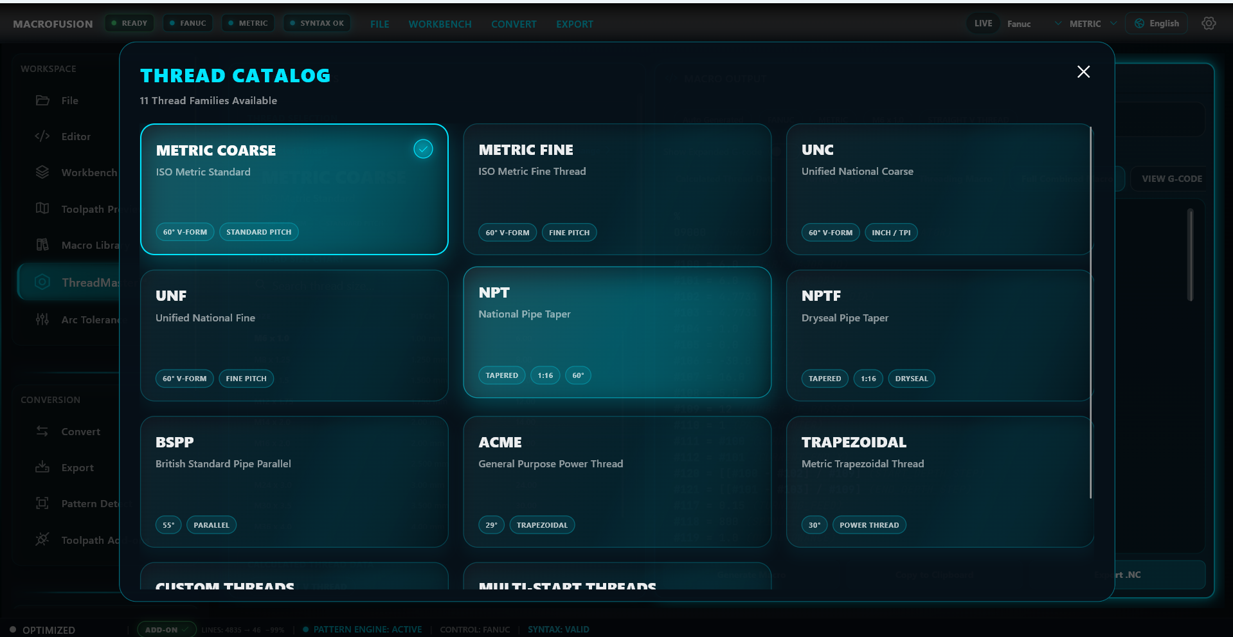The height and width of the screenshot is (637, 1233).
Task: Open settings gear icon
Action: point(1209,24)
